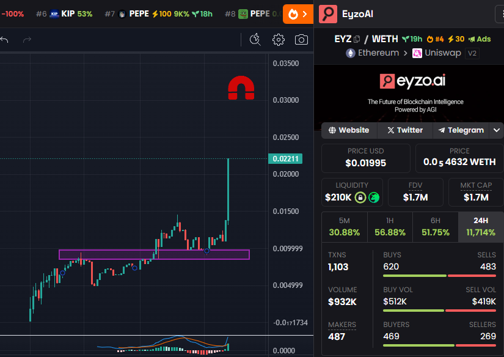Click the 0.0₅4632 WETH price box
This screenshot has width=504, height=357.
click(x=459, y=158)
